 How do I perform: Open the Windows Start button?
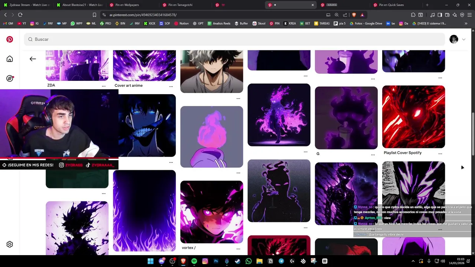[150, 261]
